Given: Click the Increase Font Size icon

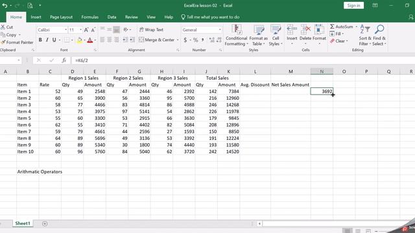Looking at the screenshot, I should (x=86, y=30).
